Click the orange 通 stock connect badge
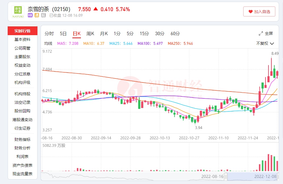283x184 pixels. pos(37,15)
